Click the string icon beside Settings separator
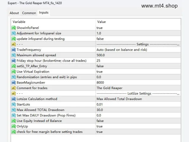189x142 pixels. tap(14, 44)
